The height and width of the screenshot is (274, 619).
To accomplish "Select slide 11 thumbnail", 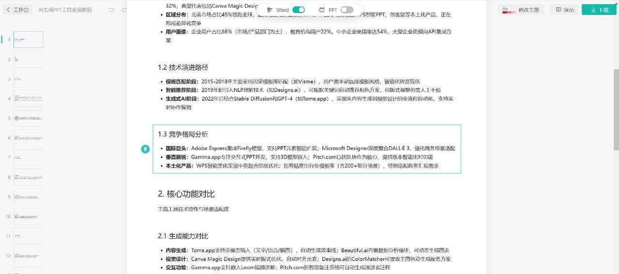I will pyautogui.click(x=28, y=236).
